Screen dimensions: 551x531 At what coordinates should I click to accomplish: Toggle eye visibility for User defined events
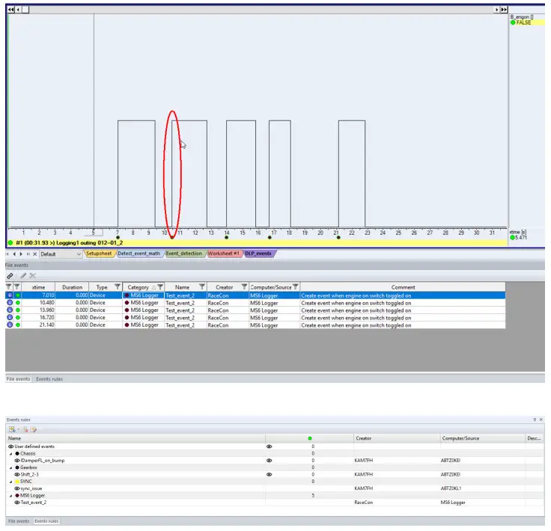[271, 446]
